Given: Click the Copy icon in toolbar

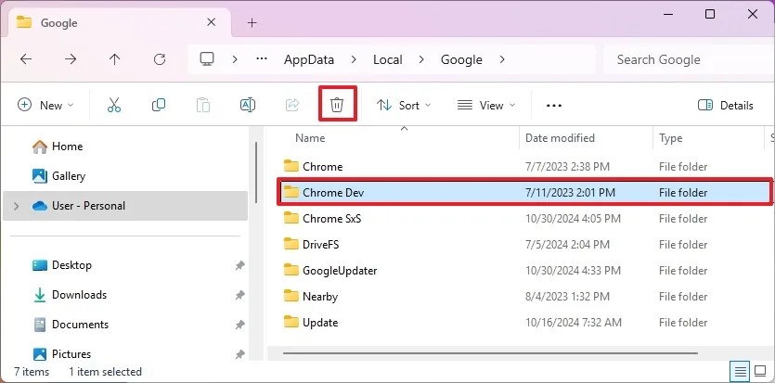Looking at the screenshot, I should click(x=158, y=105).
